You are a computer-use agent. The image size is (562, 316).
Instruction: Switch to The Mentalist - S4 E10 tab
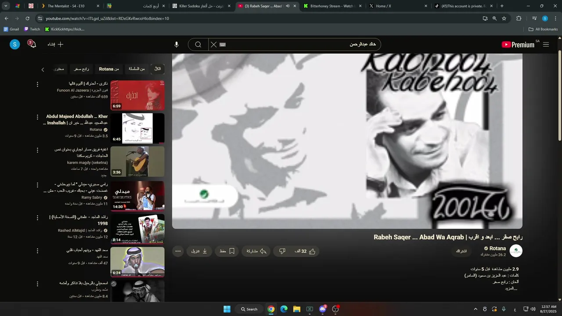click(69, 6)
